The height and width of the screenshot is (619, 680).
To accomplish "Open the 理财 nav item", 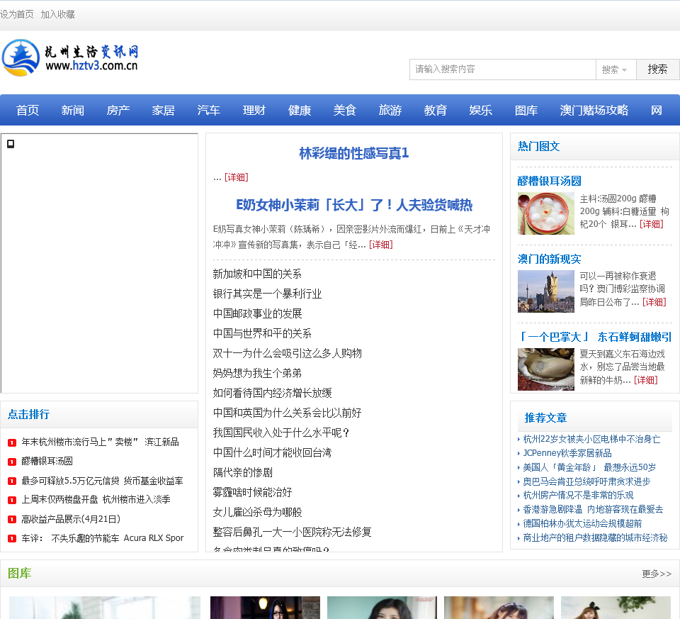I will [254, 110].
